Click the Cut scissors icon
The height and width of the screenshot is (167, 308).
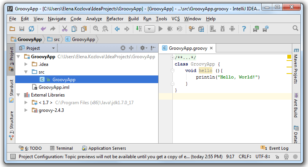point(65,29)
